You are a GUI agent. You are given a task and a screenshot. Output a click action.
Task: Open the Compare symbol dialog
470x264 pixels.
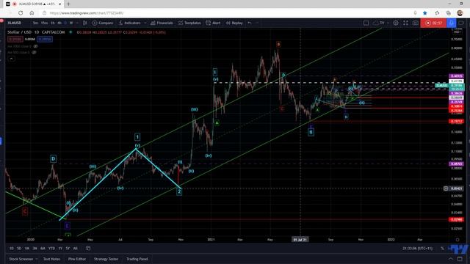pos(103,23)
